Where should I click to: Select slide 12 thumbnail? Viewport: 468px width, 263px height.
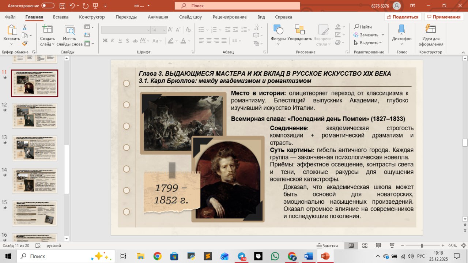pos(35,116)
